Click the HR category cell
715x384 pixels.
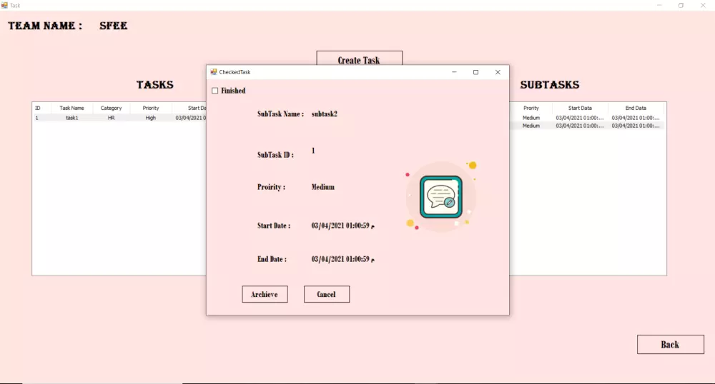112,118
